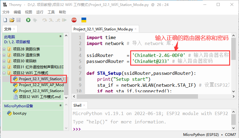Image resolution: width=239 pixels, height=138 pixels.
Task: Expand the 项目28 测距仪表 folder
Action: coord(4,49)
